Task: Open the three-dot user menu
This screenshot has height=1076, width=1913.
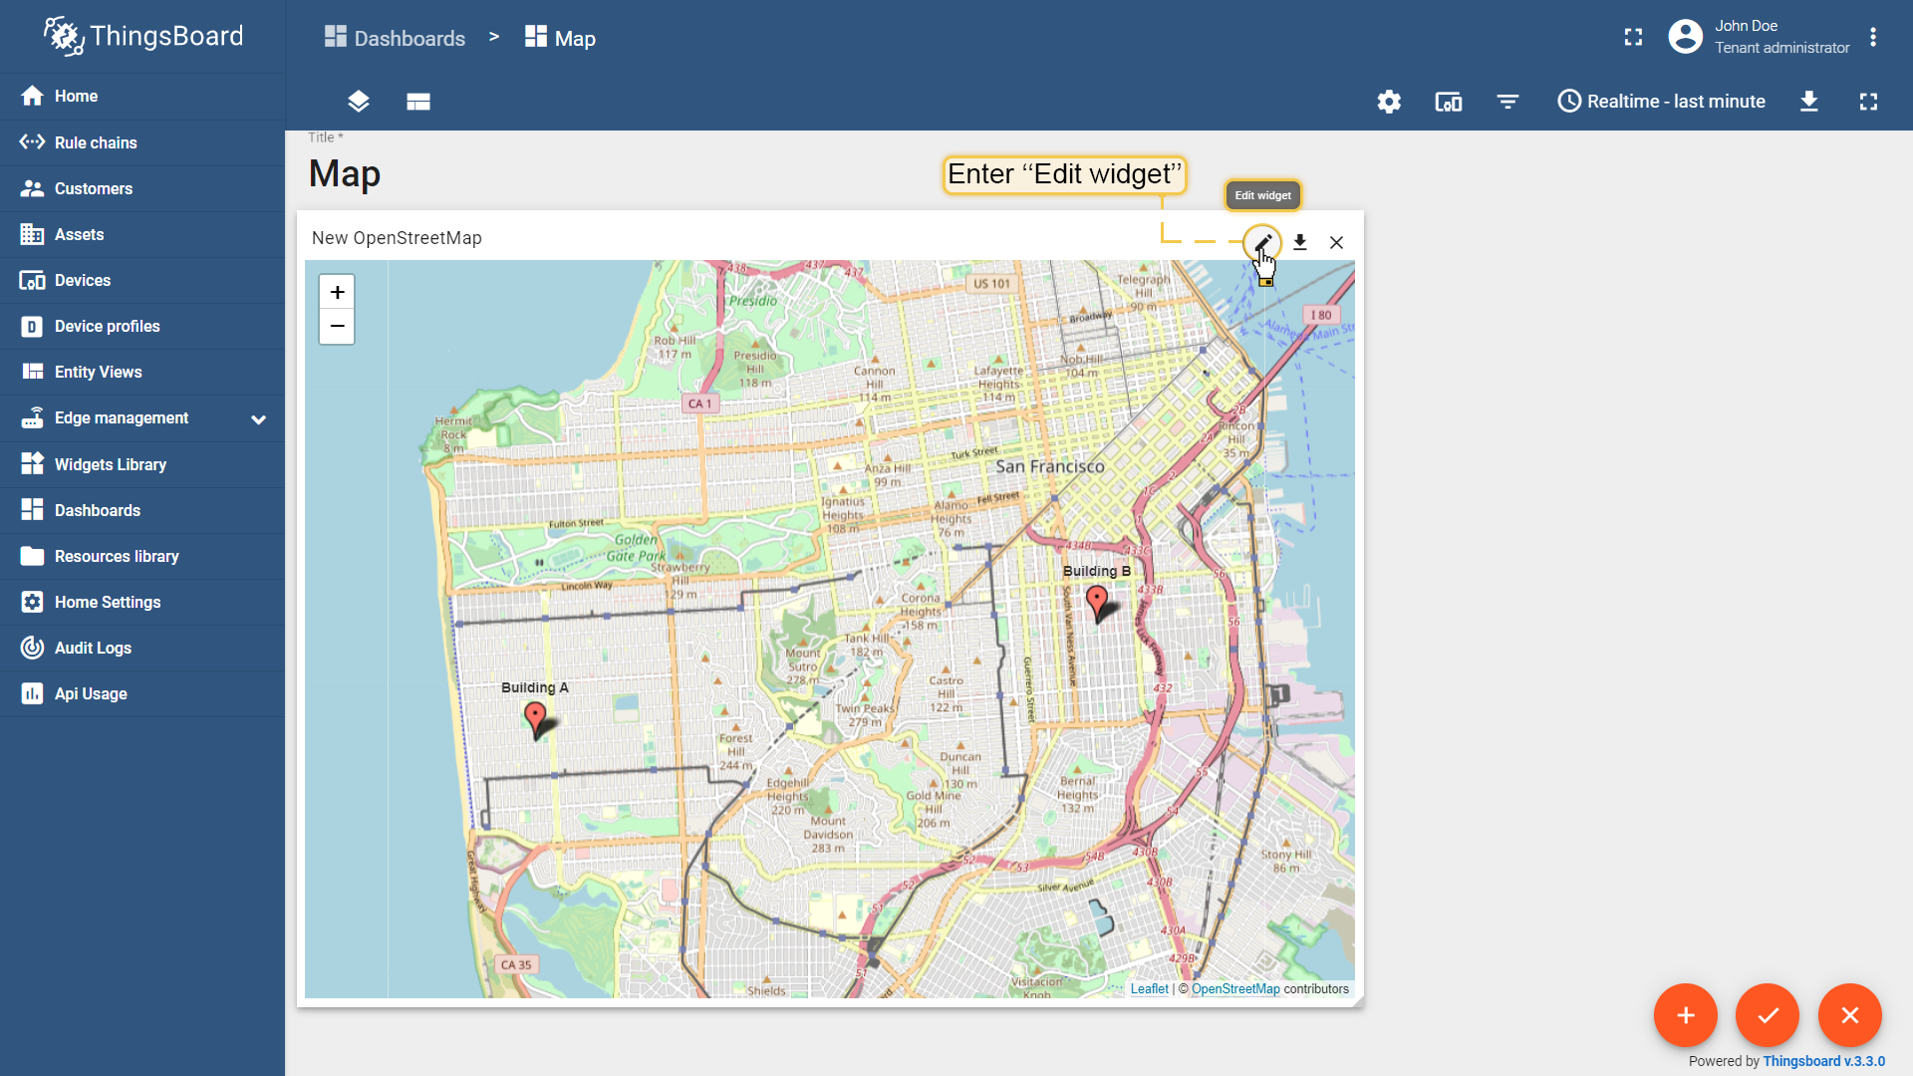Action: coord(1873,37)
